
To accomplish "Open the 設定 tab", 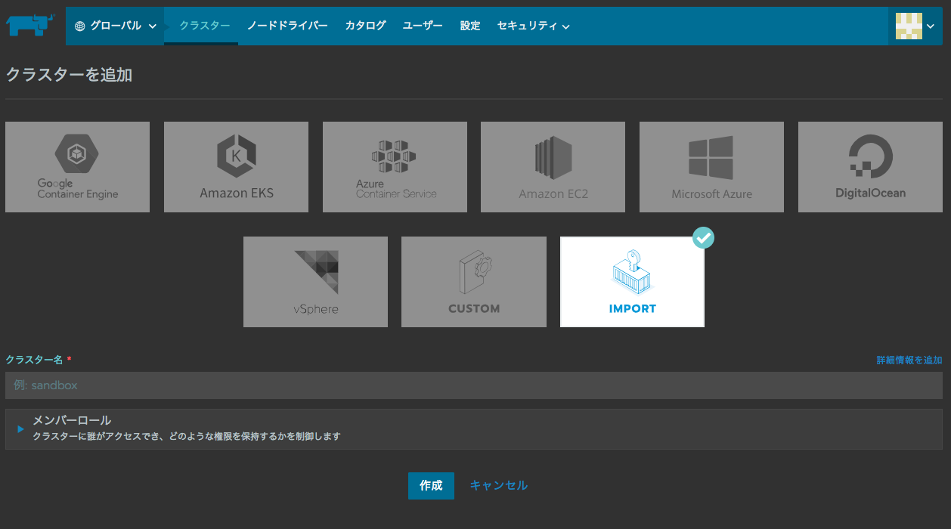I will pyautogui.click(x=469, y=26).
